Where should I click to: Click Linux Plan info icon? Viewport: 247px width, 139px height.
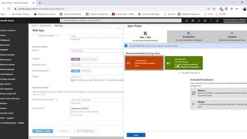pyautogui.click(x=57, y=100)
